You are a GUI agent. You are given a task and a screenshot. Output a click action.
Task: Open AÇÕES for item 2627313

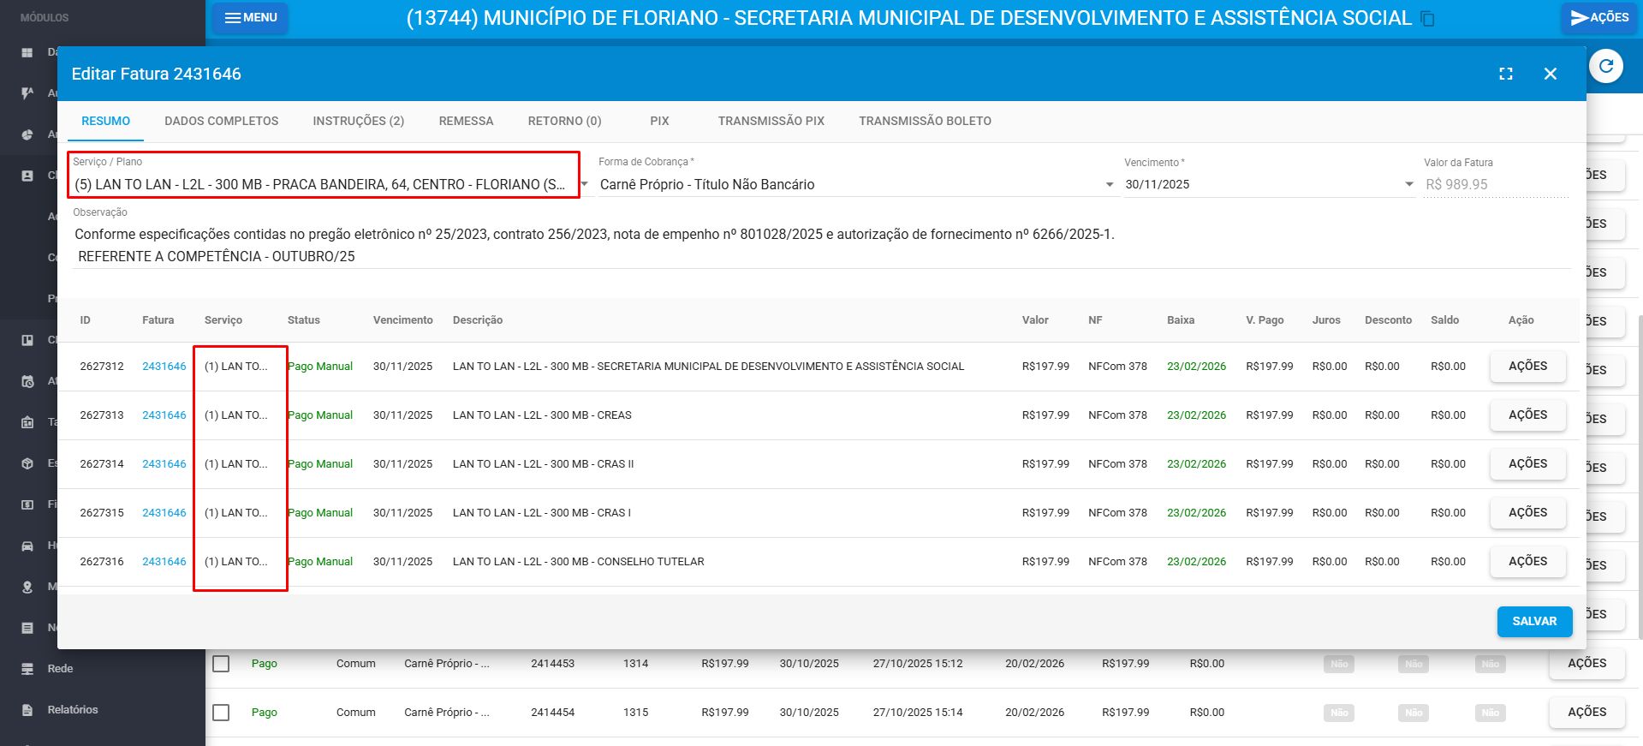point(1527,415)
